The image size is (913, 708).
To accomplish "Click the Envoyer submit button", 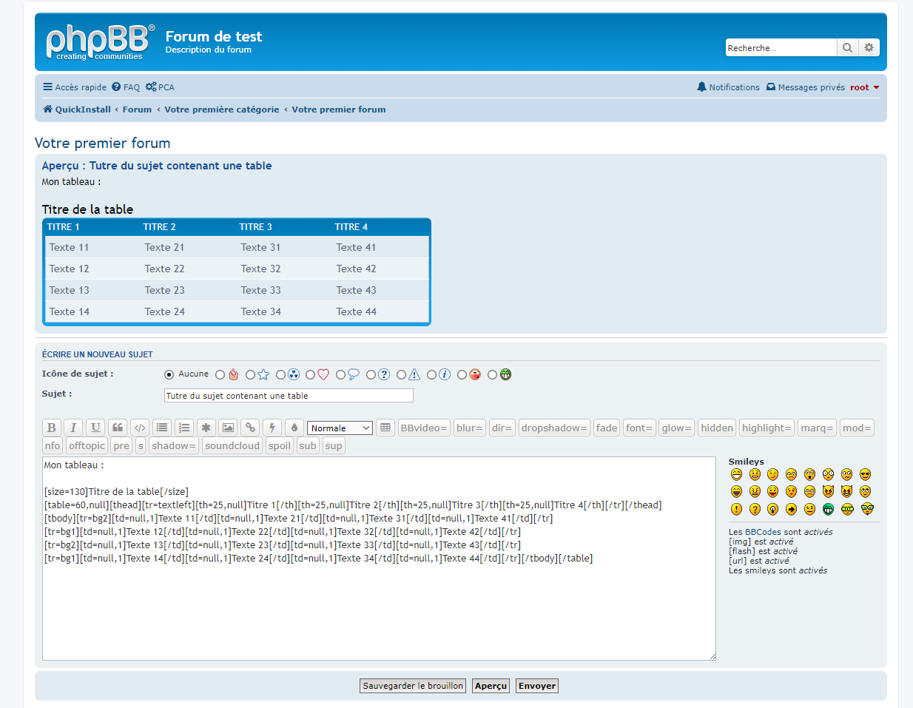I will tap(536, 686).
